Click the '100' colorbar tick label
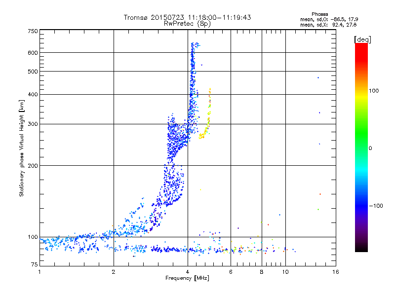This screenshot has width=395, height=296. click(x=374, y=91)
